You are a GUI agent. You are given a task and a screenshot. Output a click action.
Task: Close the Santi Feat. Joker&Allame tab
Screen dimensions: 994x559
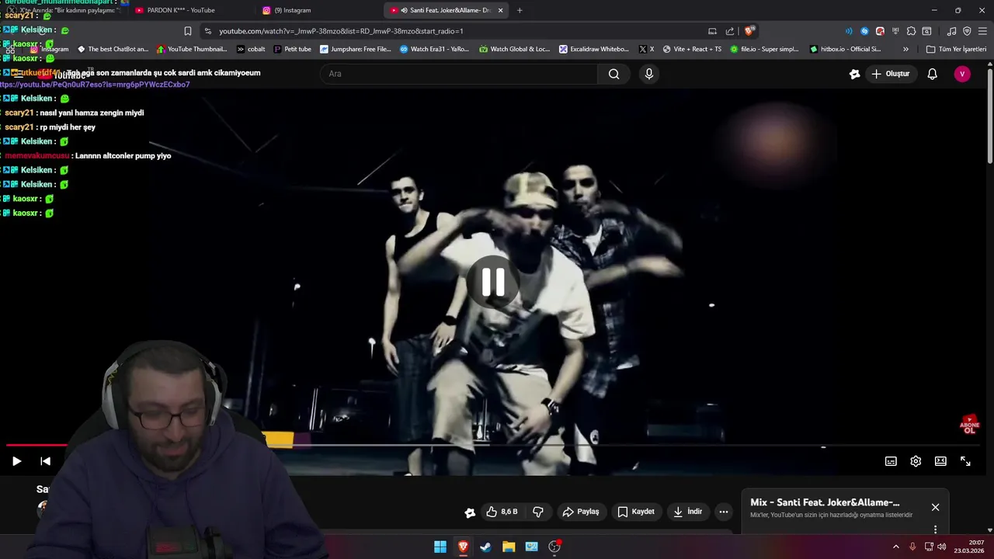(x=501, y=10)
